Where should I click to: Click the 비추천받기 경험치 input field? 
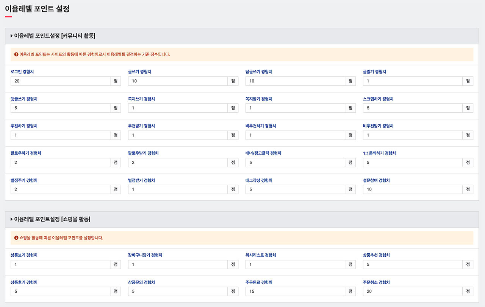click(x=413, y=135)
